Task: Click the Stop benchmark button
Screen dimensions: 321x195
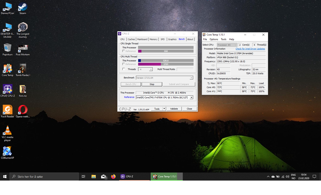Action: click(x=152, y=84)
